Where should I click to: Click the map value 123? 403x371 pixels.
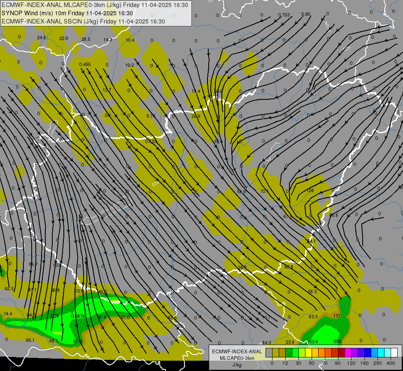point(56,265)
